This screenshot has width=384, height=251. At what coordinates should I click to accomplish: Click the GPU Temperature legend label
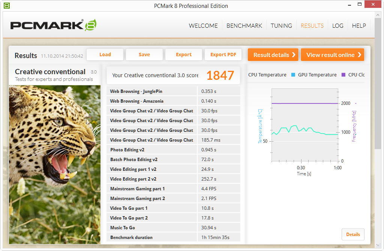(x=317, y=75)
